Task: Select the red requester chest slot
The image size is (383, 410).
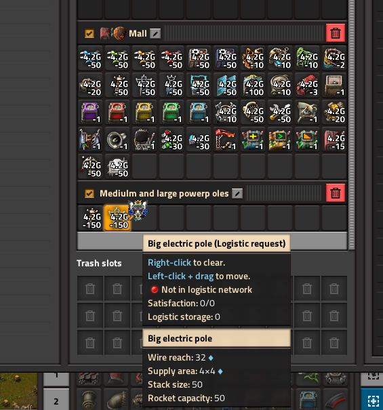Action: (117, 112)
